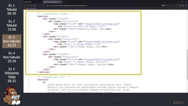This screenshot has height=106, width=188.
Task: Click the browser forward arrow
Action: click(28, 6)
